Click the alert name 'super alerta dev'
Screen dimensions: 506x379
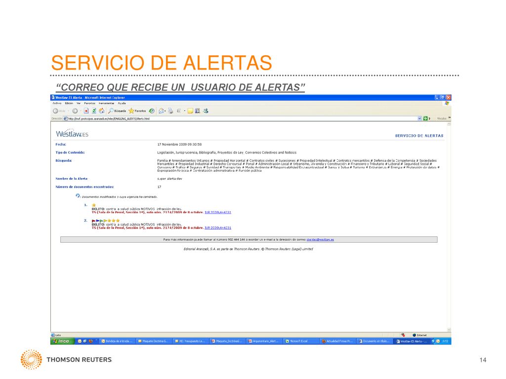pyautogui.click(x=170, y=179)
